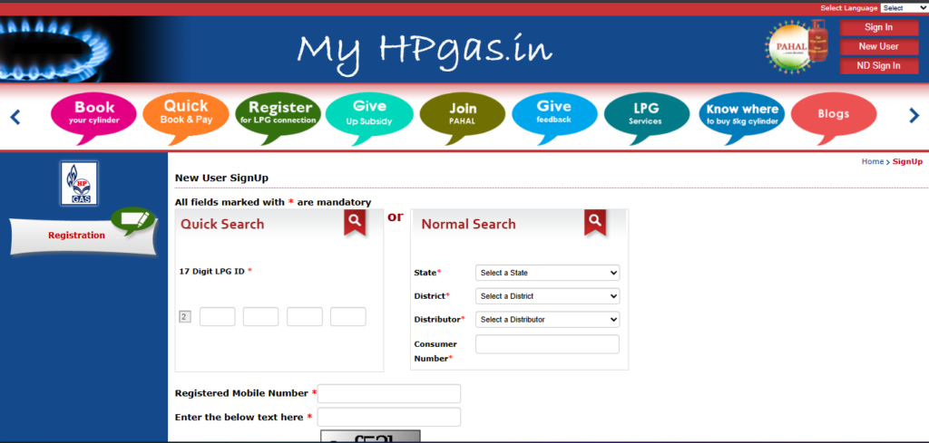Open the Select Language dropdown

coord(905,7)
